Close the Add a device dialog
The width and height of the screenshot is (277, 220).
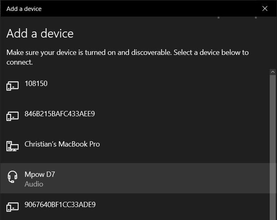265,8
